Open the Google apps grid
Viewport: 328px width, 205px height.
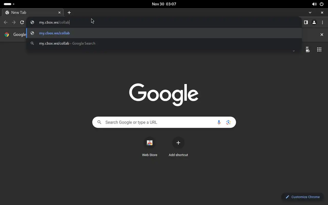[x=319, y=50]
